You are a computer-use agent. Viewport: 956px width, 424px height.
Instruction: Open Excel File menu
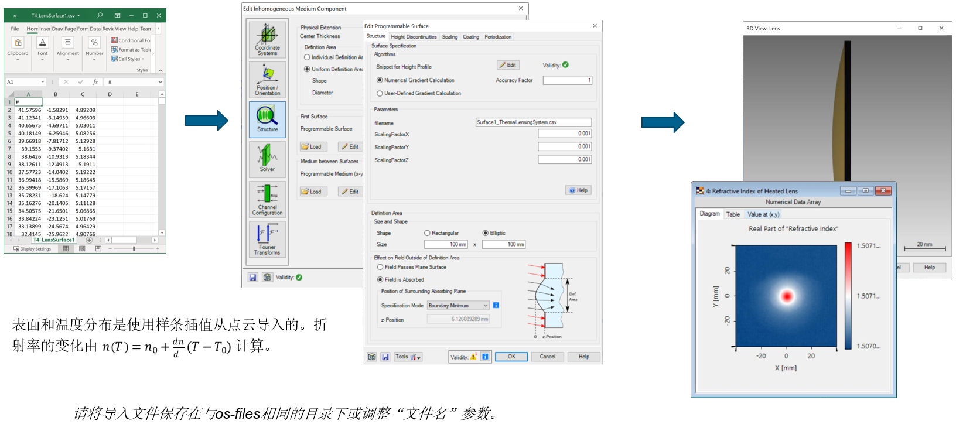pyautogui.click(x=15, y=29)
